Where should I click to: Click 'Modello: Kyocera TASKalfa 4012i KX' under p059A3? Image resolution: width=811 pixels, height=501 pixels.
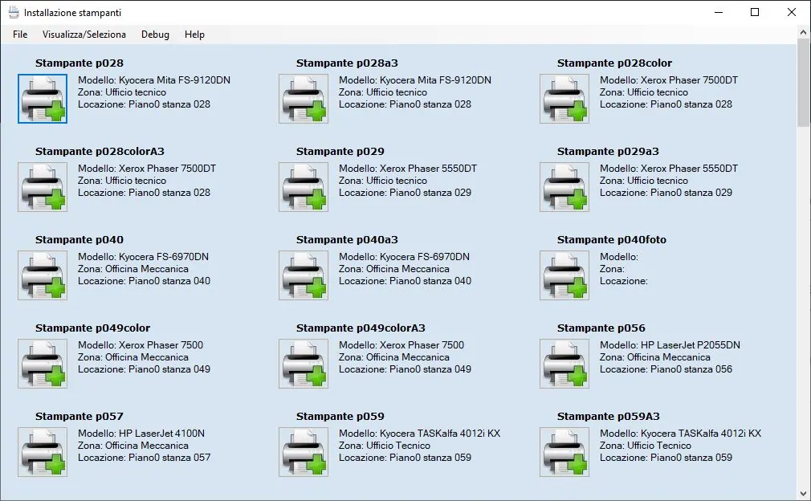coord(681,434)
